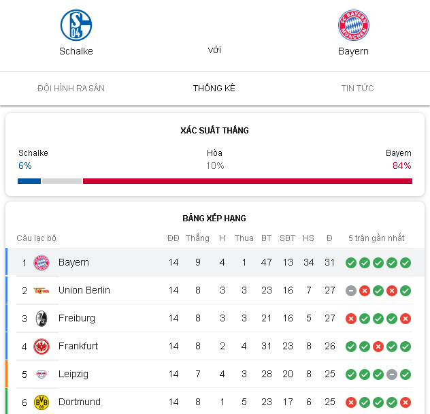
Task: Click Union Berlin's grey draw result icon
Action: [x=351, y=291]
